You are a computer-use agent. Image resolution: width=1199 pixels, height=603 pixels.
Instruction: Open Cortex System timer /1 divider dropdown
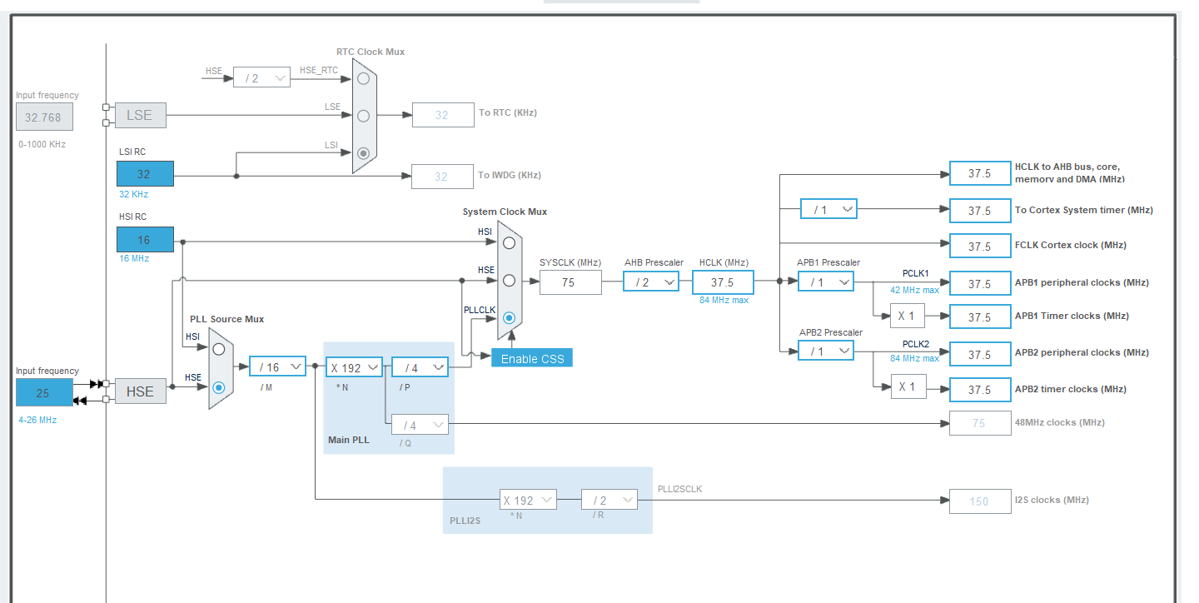tap(828, 209)
